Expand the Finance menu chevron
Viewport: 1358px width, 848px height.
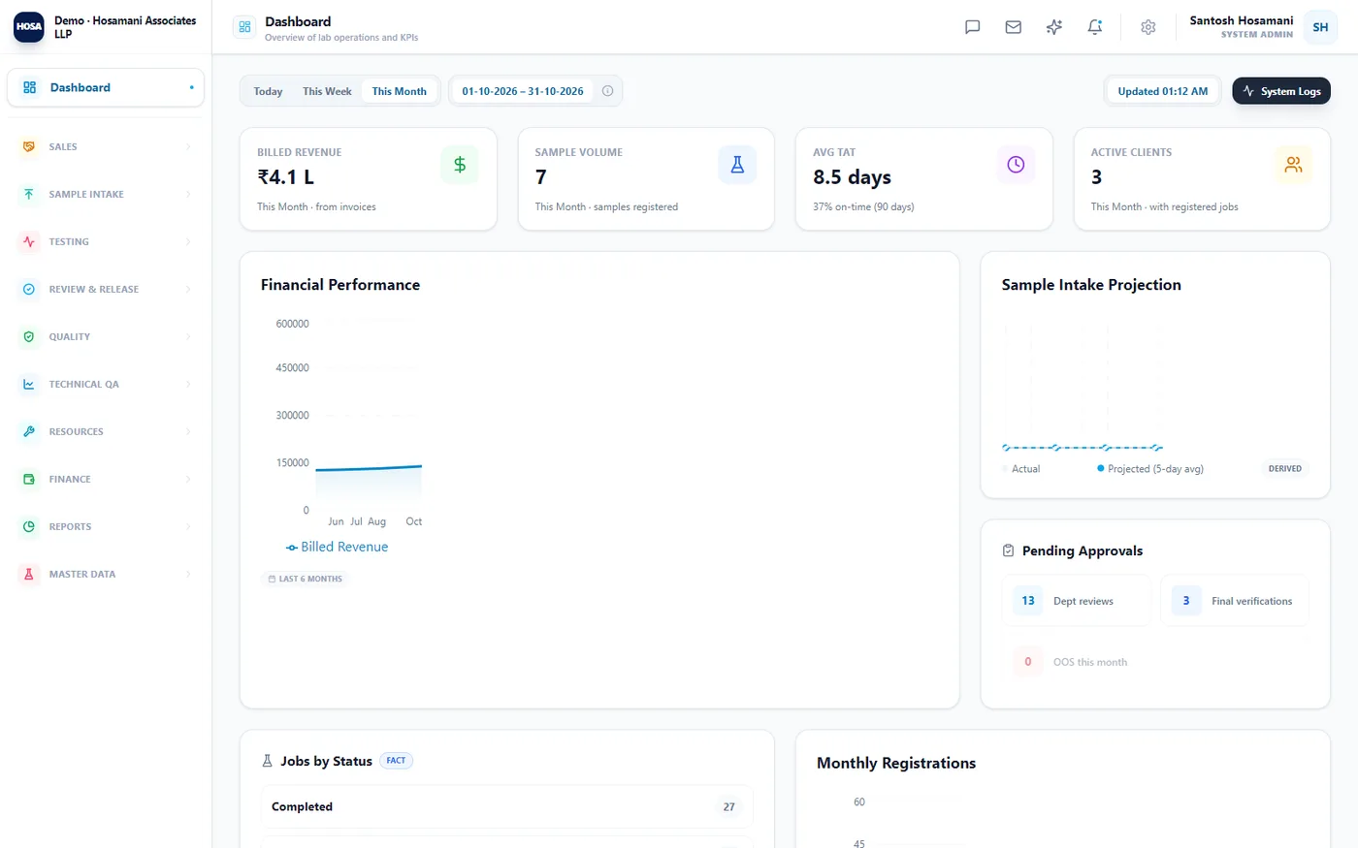188,479
